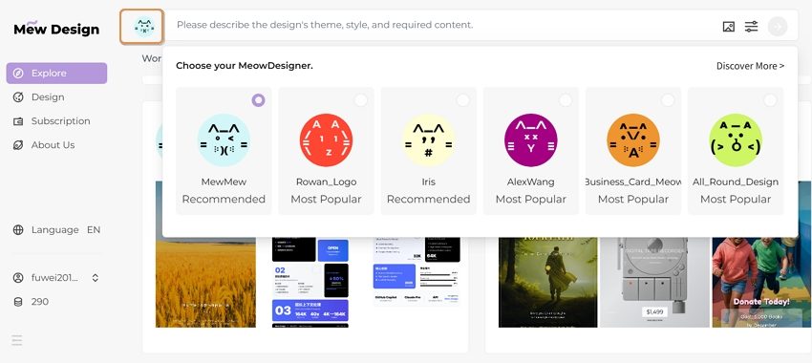This screenshot has width=812, height=363.
Task: Click the globe Language icon
Action: (18, 230)
